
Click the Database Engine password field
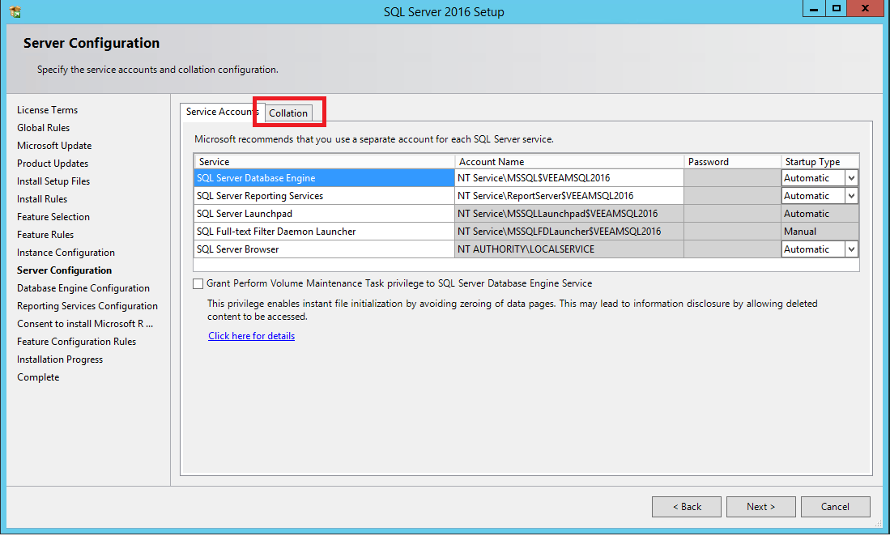tap(732, 178)
